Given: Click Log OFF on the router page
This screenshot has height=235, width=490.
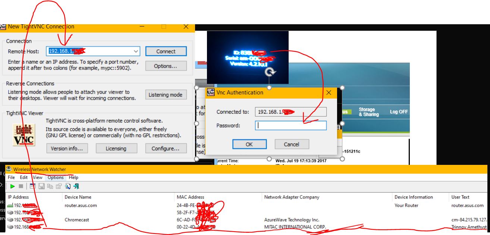Looking at the screenshot, I should click(399, 112).
